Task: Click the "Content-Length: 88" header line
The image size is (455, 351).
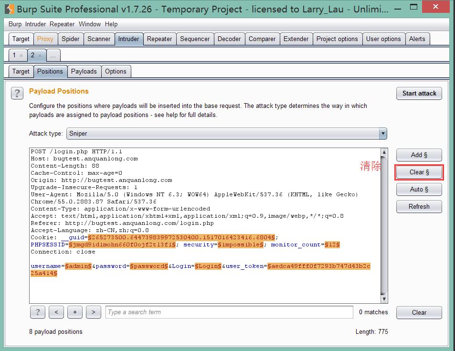Action: point(65,166)
